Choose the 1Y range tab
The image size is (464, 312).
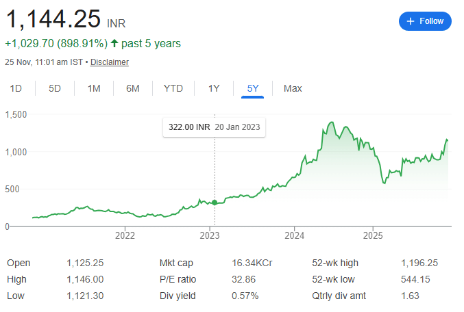pyautogui.click(x=214, y=88)
